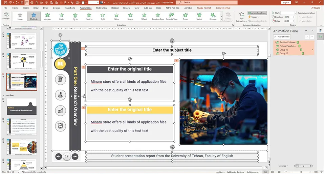The image size is (325, 174).
Task: Expand the animation gallery more arrow
Action: [221, 20]
